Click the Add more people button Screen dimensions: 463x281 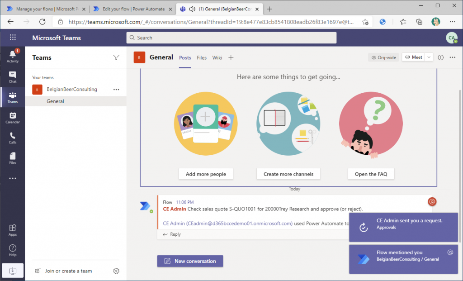[x=206, y=174]
